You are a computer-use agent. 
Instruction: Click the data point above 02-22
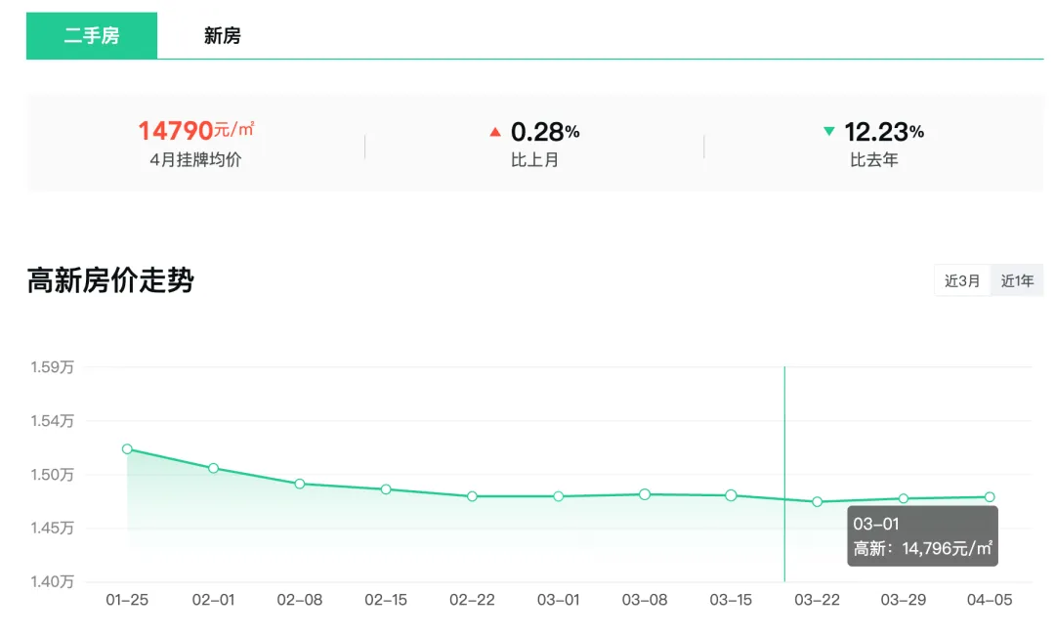tap(472, 496)
